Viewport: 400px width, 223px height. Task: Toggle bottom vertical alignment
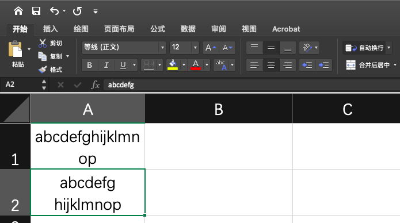288,48
